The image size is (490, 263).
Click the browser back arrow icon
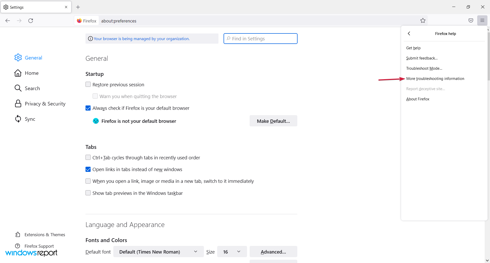point(8,21)
